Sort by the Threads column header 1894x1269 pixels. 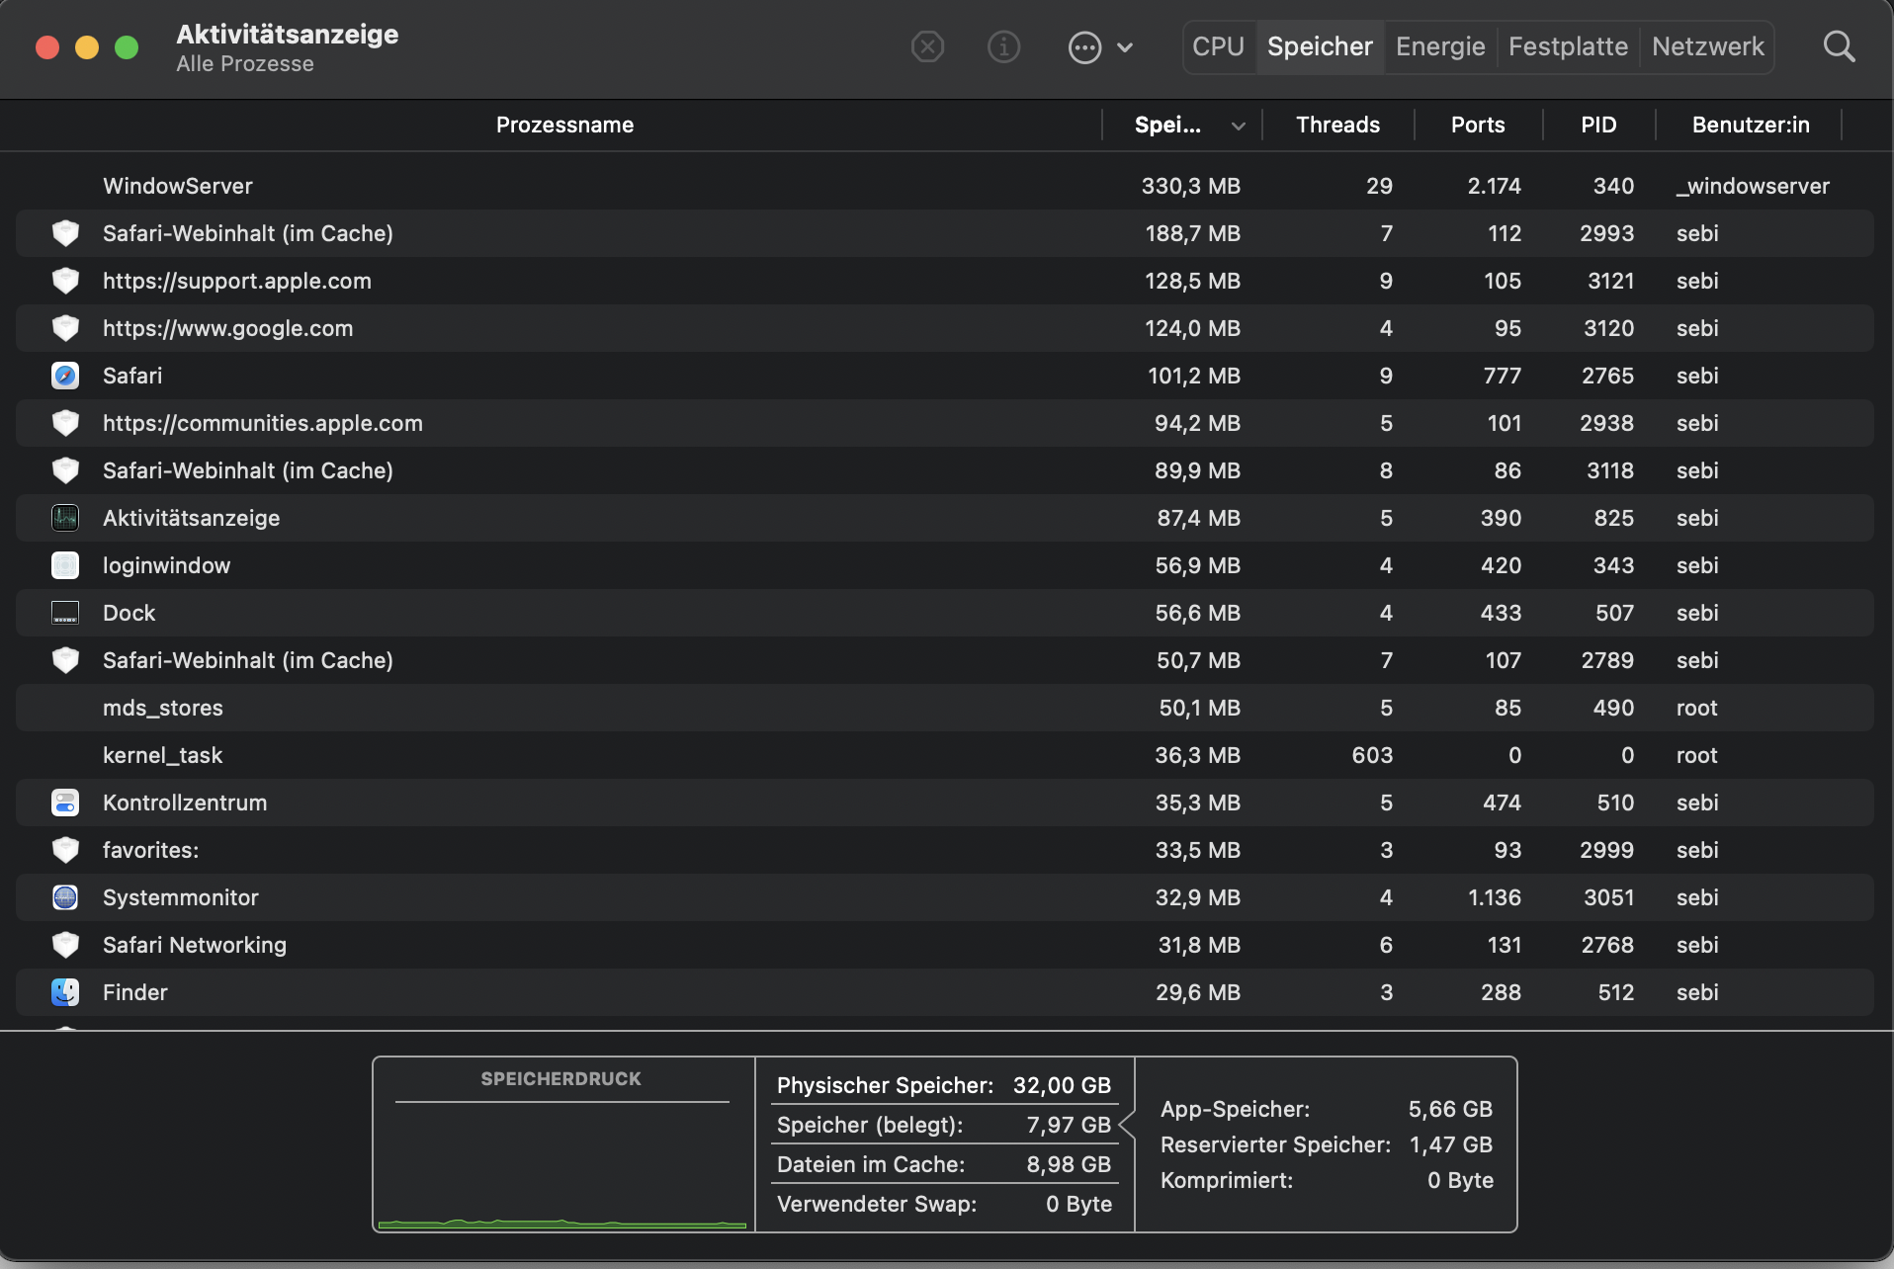pos(1337,126)
